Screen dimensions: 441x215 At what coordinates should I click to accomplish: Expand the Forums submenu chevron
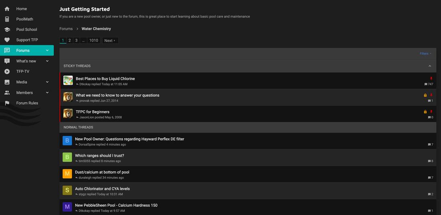coord(47,50)
